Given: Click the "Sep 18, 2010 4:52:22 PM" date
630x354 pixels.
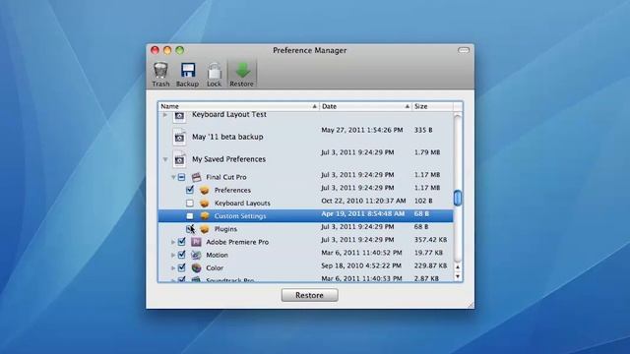Looking at the screenshot, I should tap(361, 265).
